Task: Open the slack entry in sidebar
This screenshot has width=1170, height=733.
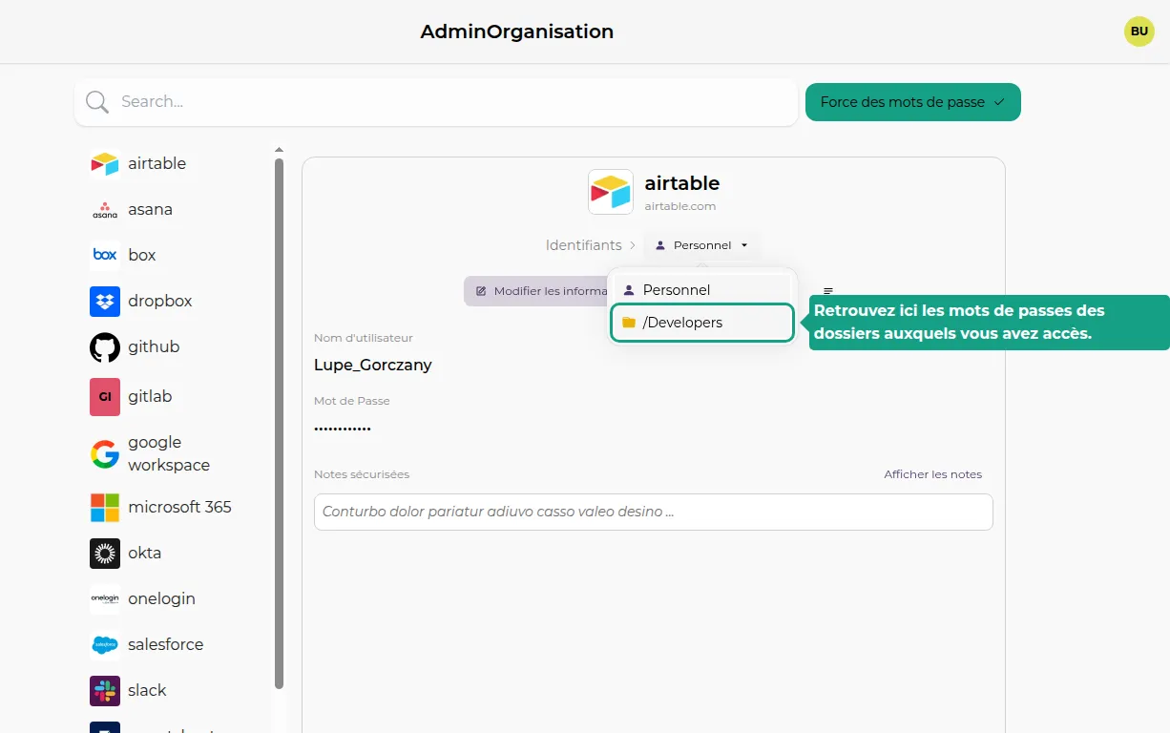Action: tap(147, 690)
